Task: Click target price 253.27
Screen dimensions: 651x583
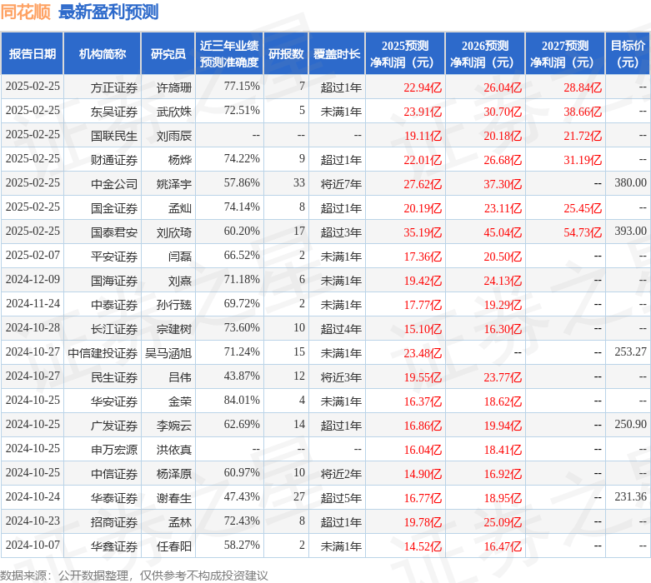Action: tap(630, 351)
